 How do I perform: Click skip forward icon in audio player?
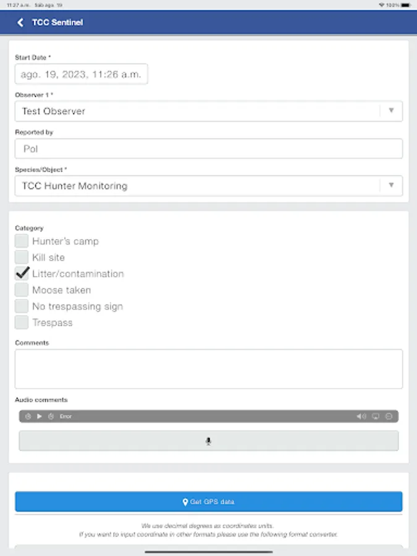pyautogui.click(x=51, y=416)
